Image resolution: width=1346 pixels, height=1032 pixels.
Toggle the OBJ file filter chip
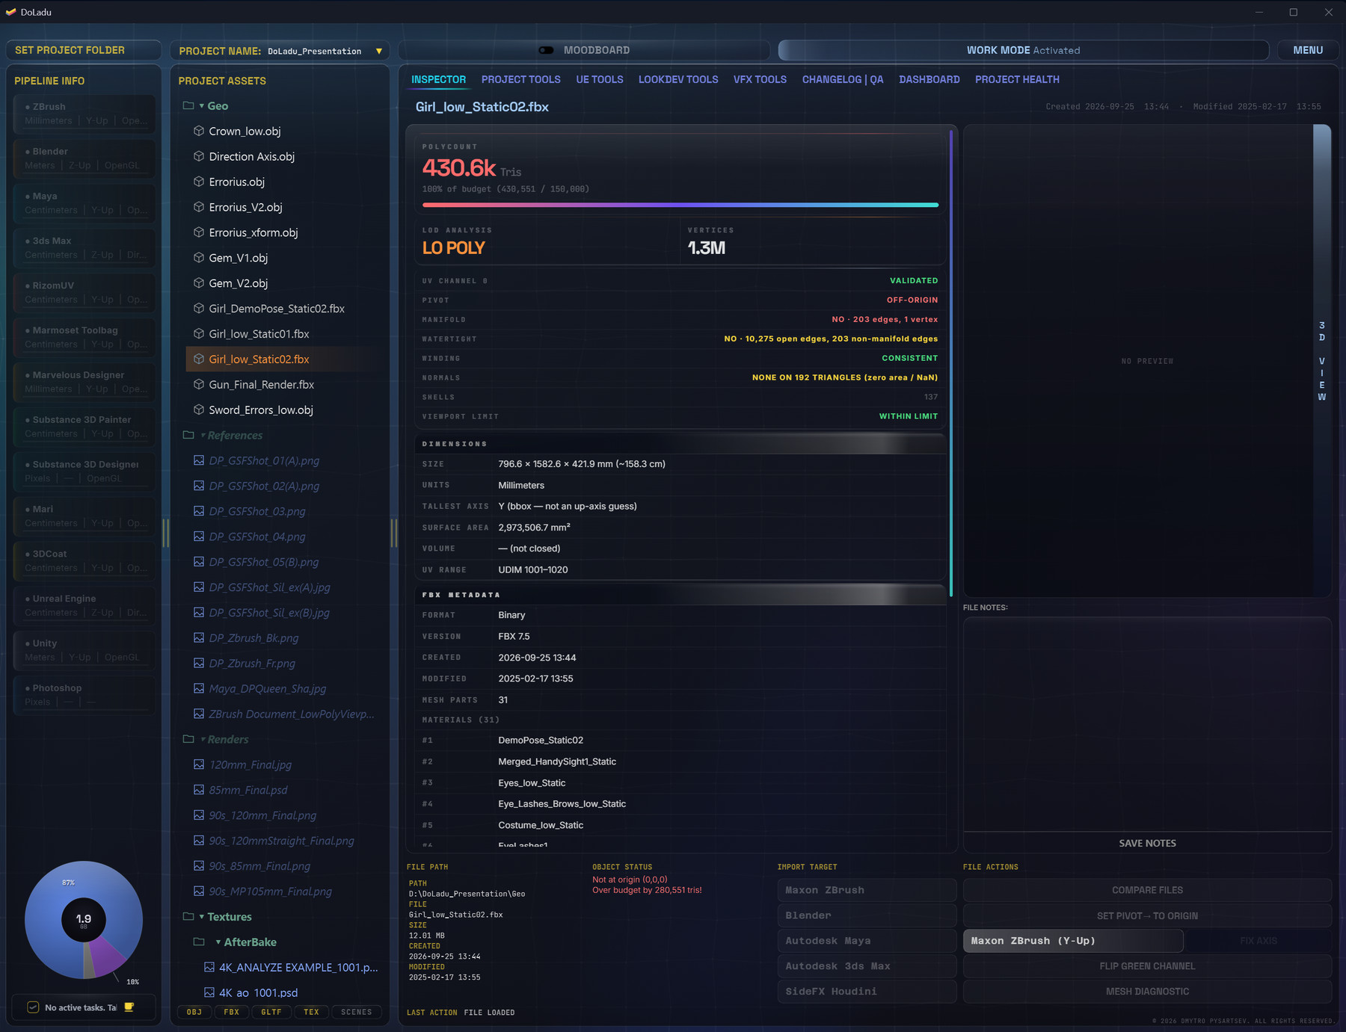[194, 1012]
